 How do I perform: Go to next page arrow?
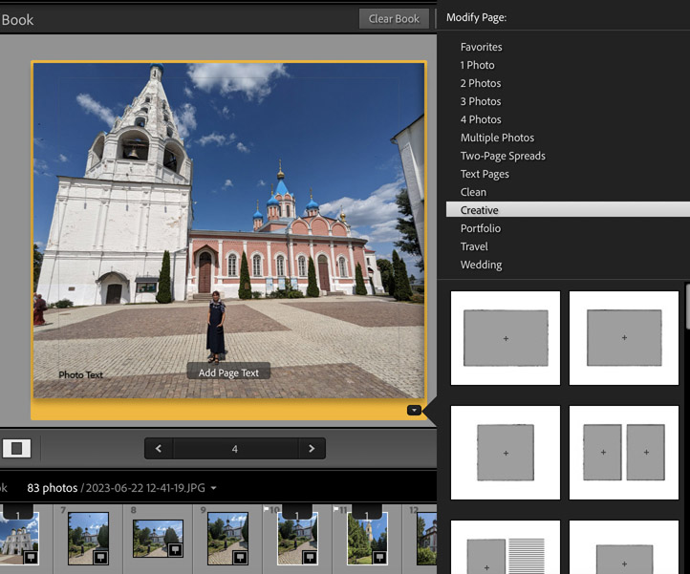coord(312,449)
